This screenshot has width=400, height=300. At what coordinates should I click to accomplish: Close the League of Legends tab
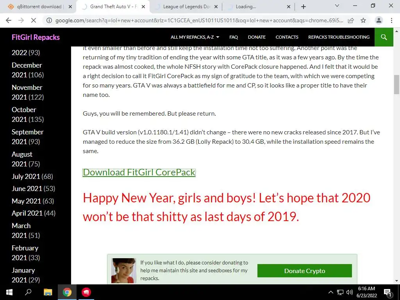point(216,7)
